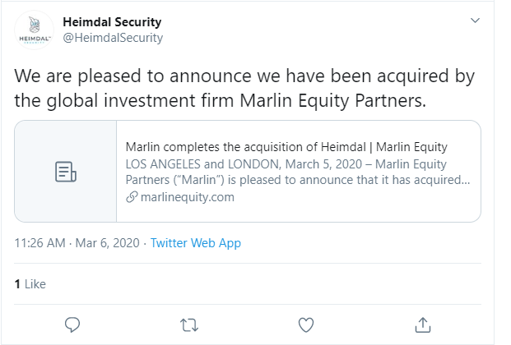Click the link card description text

(x=298, y=172)
